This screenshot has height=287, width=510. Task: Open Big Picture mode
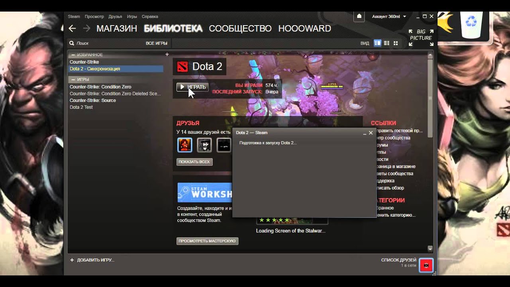(421, 37)
